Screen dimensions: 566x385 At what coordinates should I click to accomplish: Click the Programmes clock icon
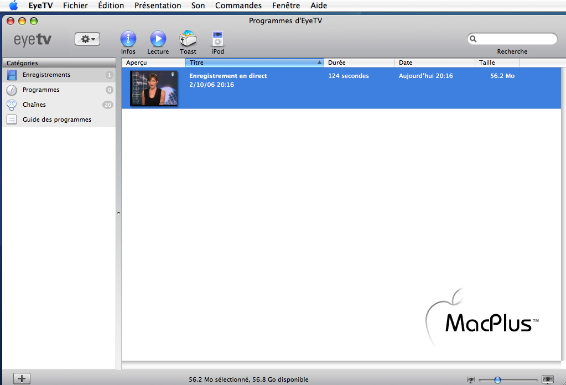12,90
